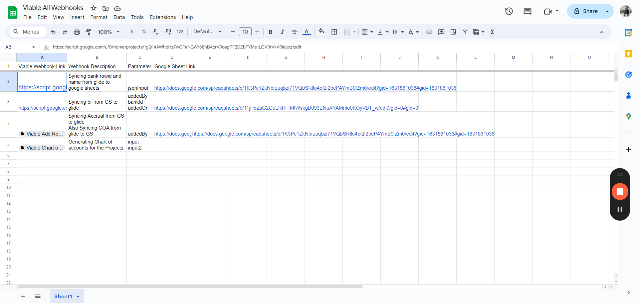Open the Edit menu
This screenshot has width=639, height=303.
tap(42, 17)
